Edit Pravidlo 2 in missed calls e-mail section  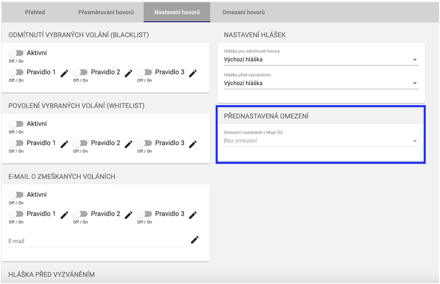[128, 214]
